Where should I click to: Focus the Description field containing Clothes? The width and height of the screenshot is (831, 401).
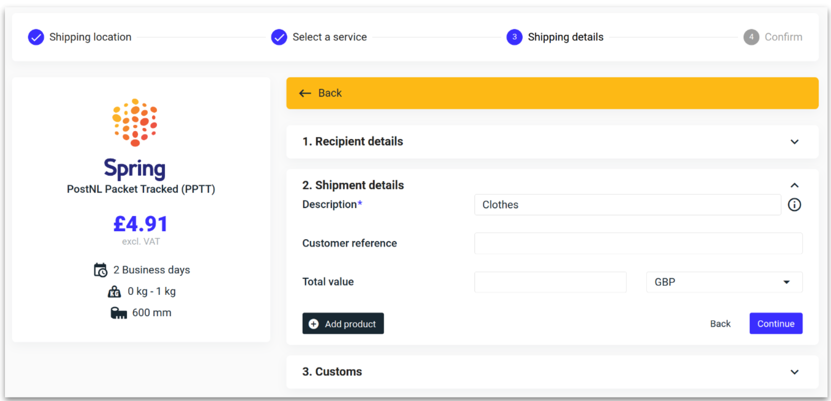point(627,204)
